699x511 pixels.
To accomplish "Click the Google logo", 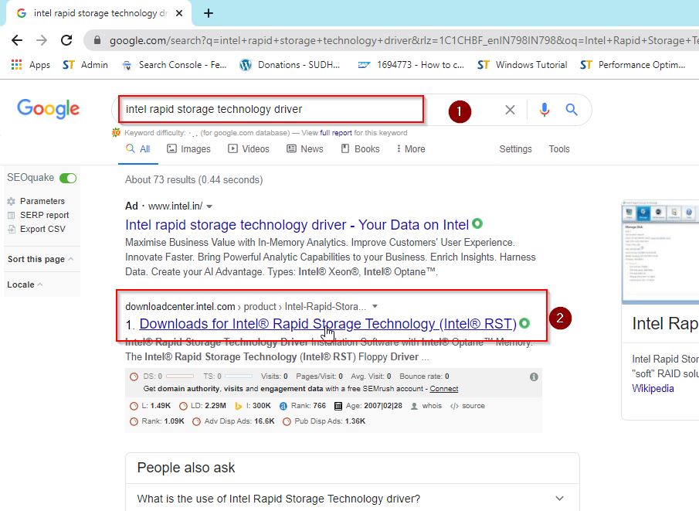I will (48, 109).
